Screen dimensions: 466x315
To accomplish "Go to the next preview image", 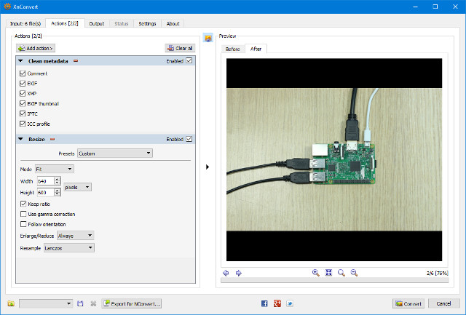I will (x=238, y=273).
